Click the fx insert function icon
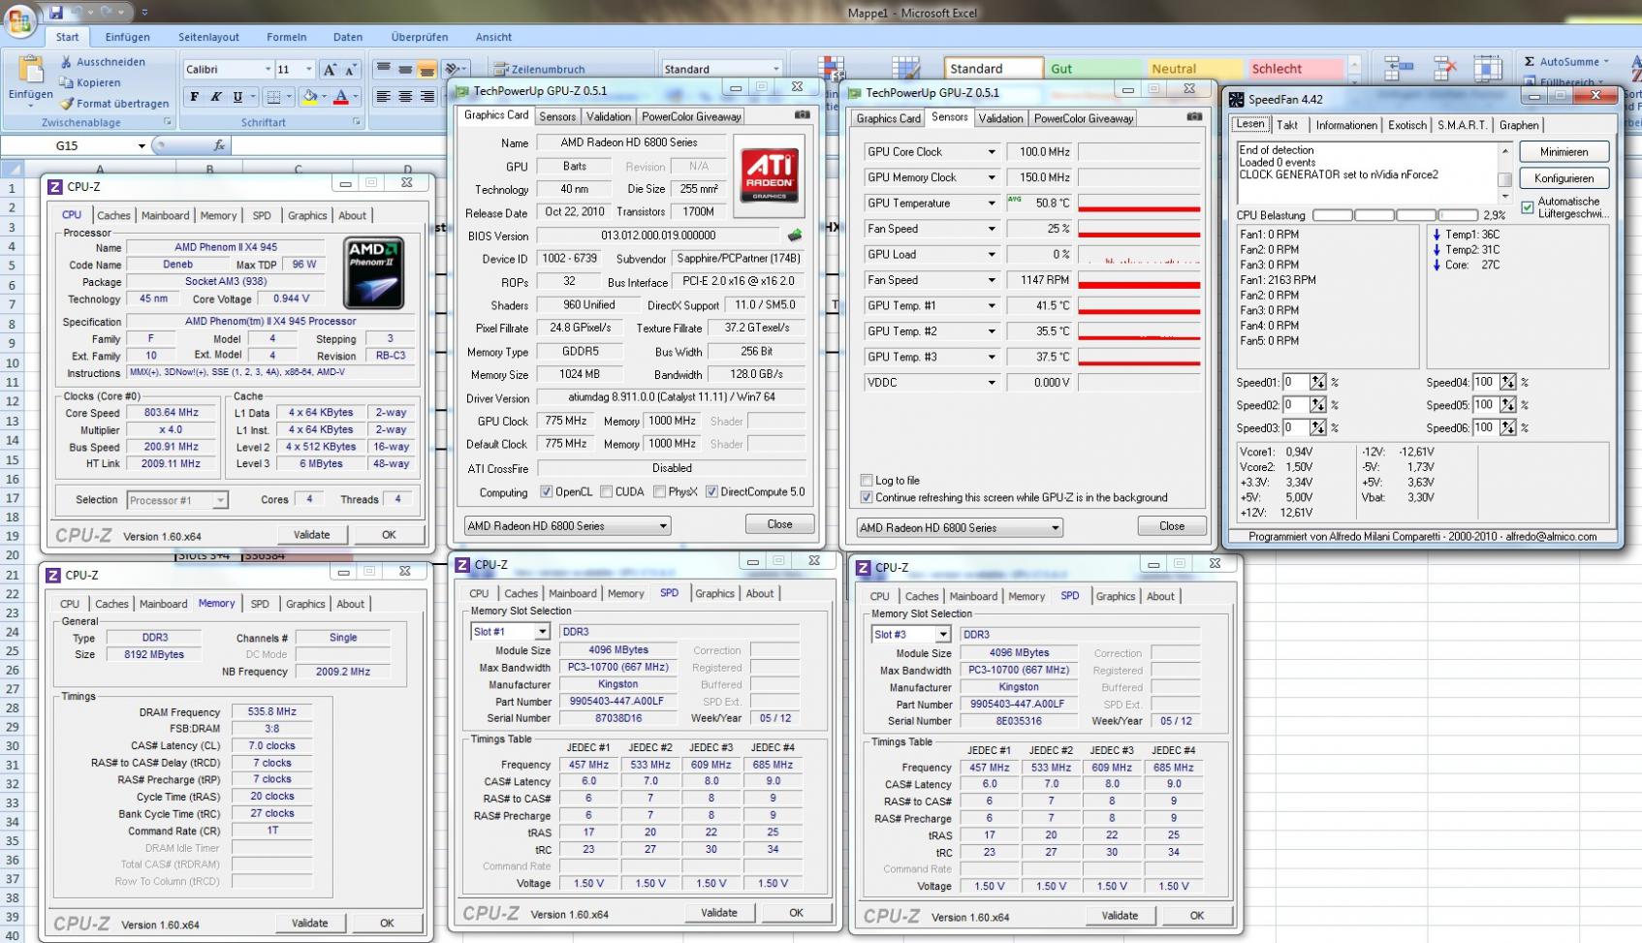Screen dimensions: 1642x943 point(219,145)
